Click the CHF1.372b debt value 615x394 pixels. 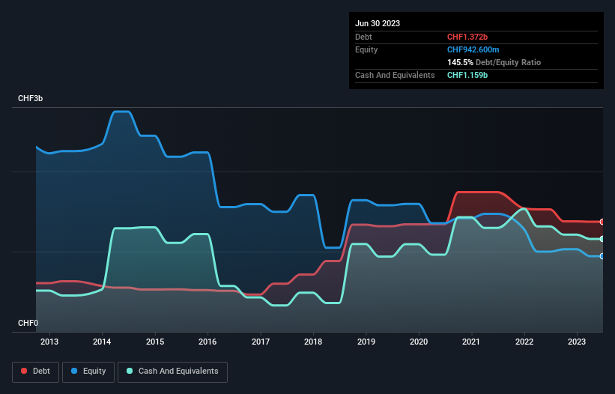467,37
